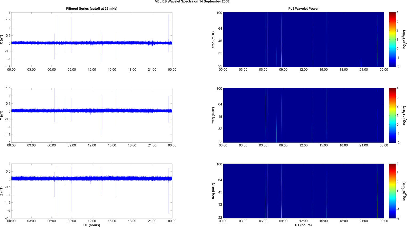
Task: Select the "Pc3 Wavelet Power" heading
Action: click(x=303, y=9)
